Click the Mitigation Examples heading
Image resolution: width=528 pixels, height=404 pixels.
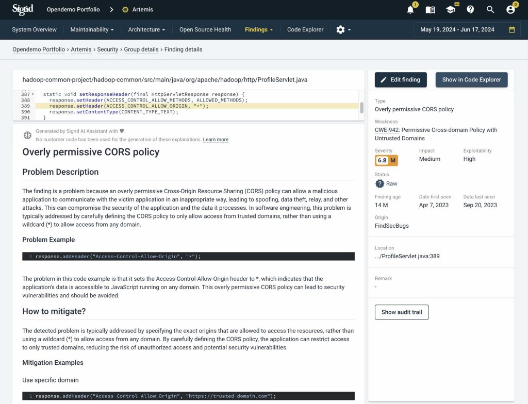53,363
